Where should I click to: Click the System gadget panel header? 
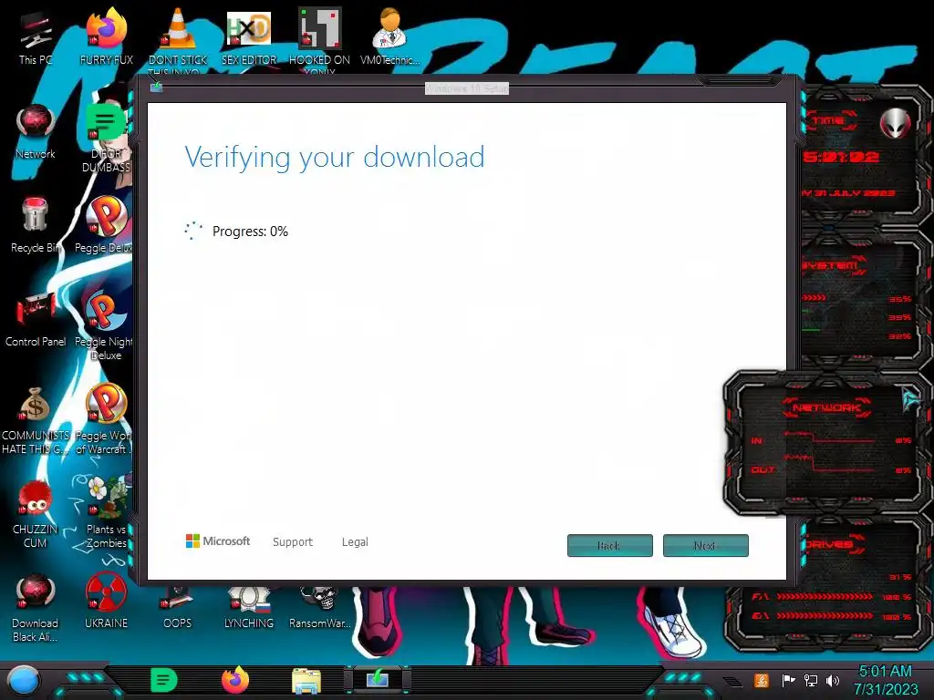(833, 265)
